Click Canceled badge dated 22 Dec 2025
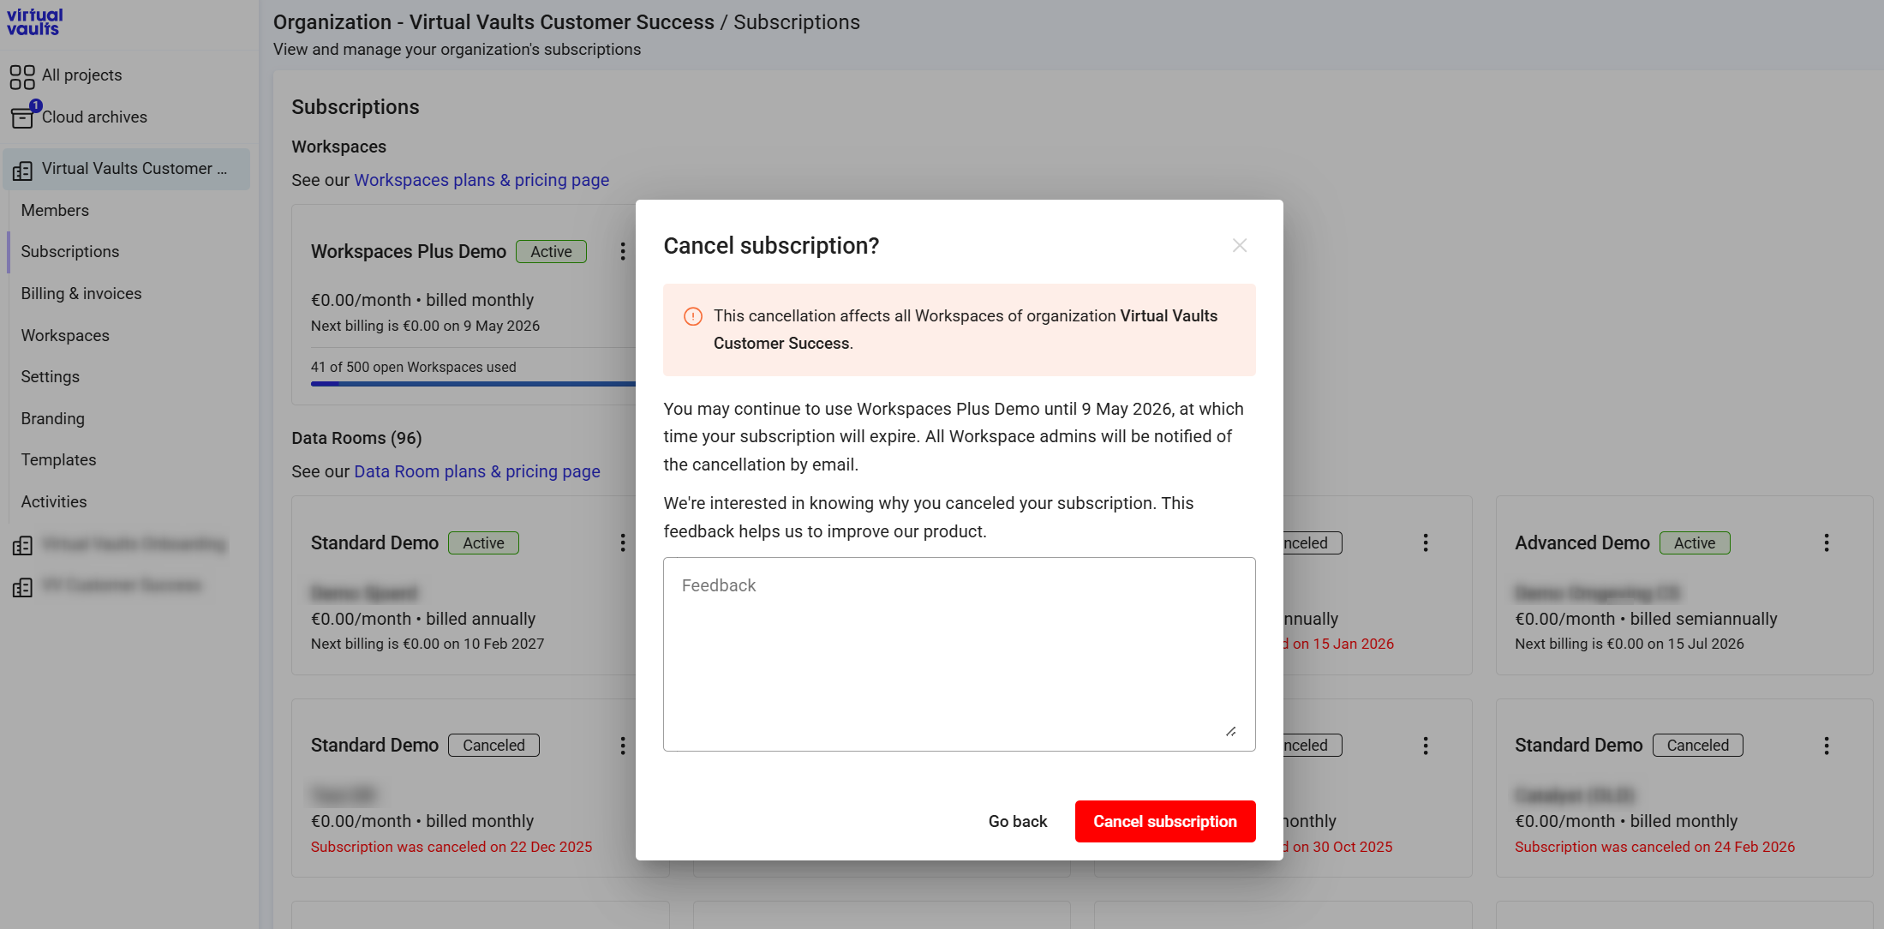 pos(493,746)
